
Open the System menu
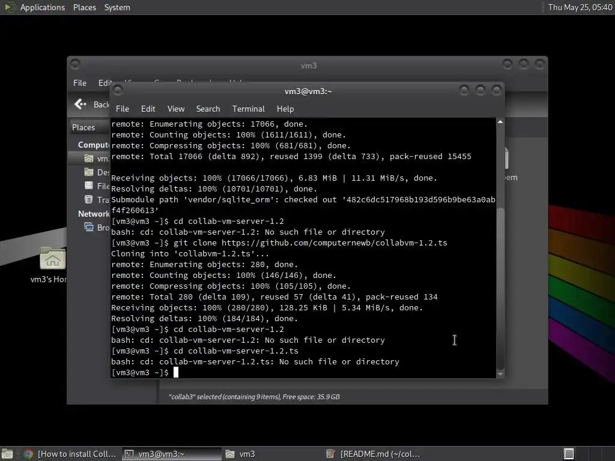(x=117, y=7)
